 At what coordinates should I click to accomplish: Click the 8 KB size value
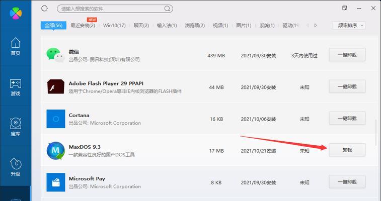coord(216,182)
